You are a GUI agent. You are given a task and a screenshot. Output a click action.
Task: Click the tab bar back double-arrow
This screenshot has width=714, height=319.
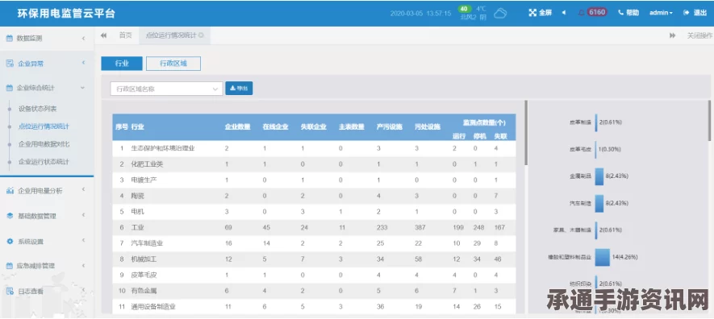(x=104, y=35)
